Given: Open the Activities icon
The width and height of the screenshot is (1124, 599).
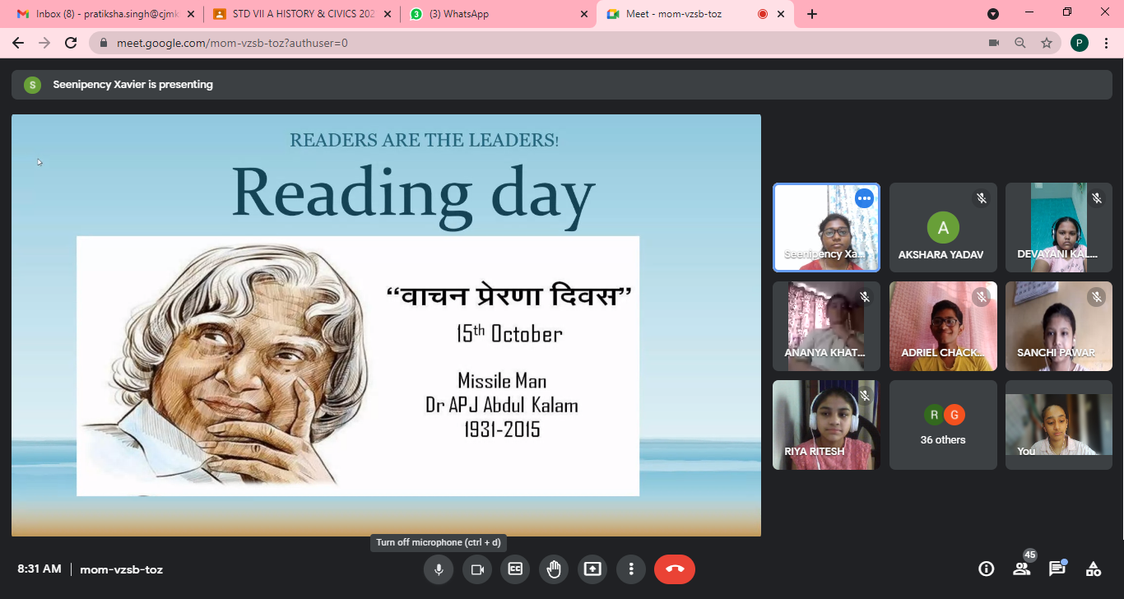Looking at the screenshot, I should [1094, 569].
